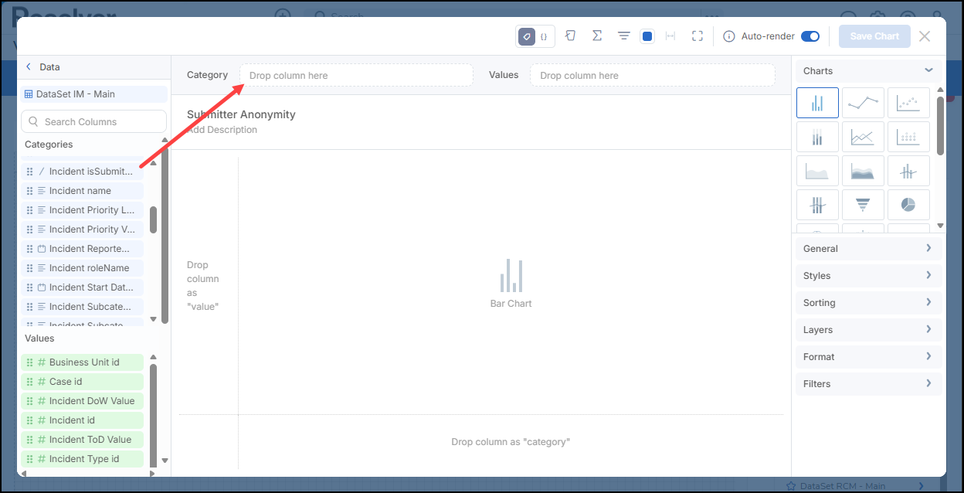Click the info icon beside Auto-render
Screen dimensions: 964x493
point(728,36)
